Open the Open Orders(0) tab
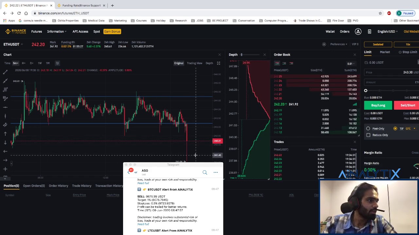This screenshot has width=419, height=235. [x=34, y=186]
